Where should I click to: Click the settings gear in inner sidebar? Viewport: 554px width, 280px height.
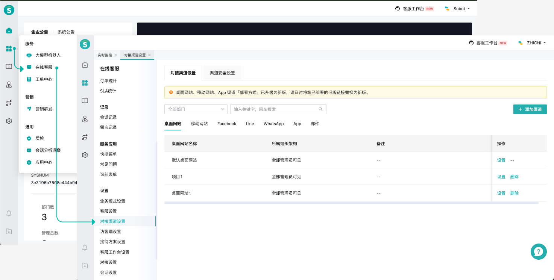(x=85, y=155)
